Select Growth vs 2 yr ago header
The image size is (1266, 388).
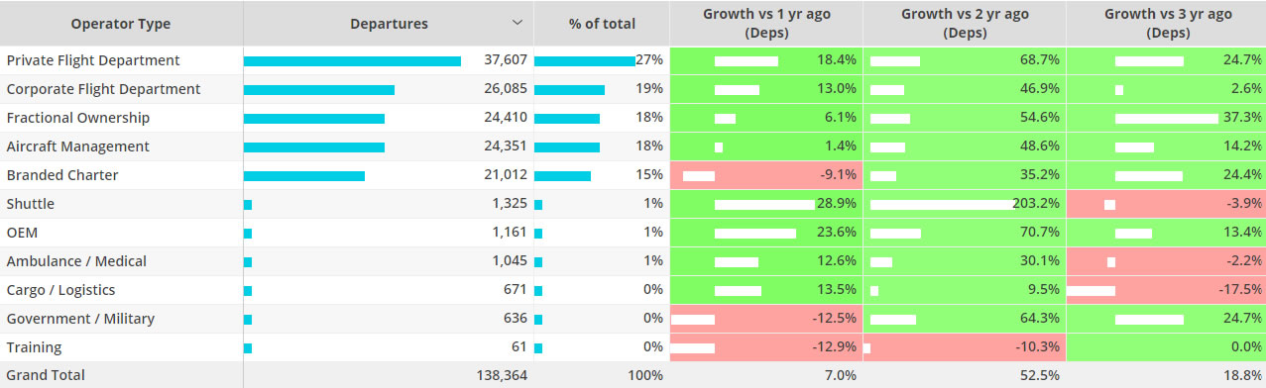coord(965,24)
